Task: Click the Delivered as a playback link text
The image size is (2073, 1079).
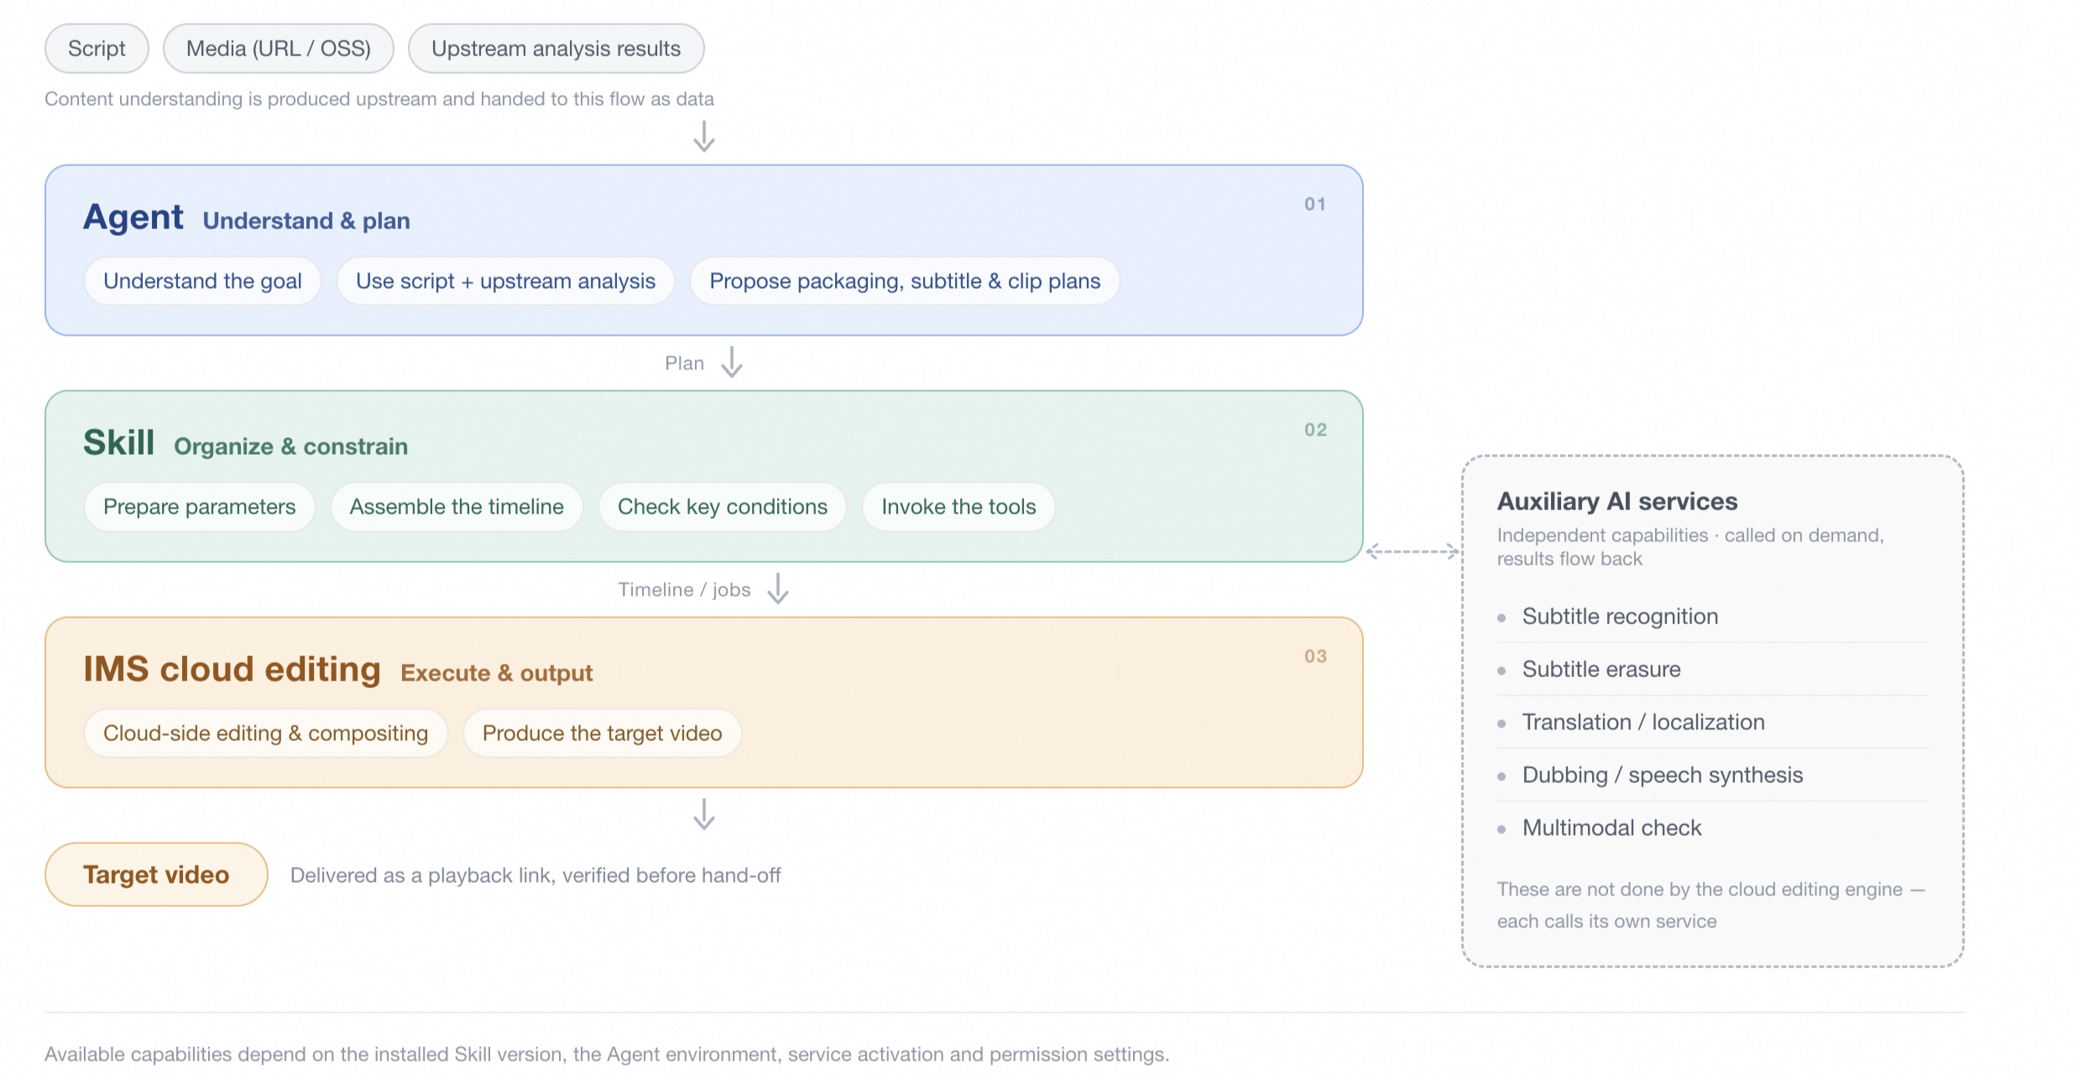Action: [x=535, y=875]
